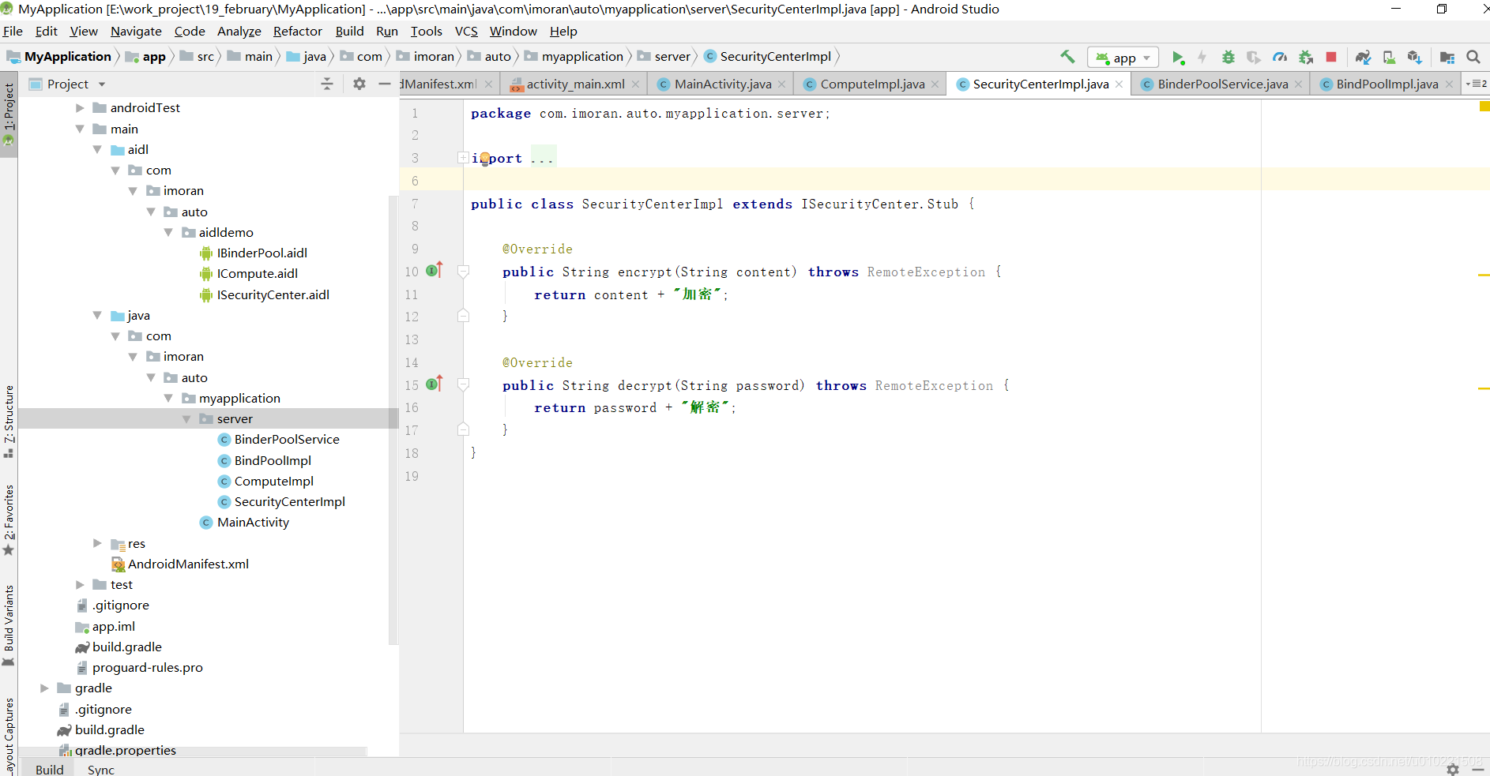This screenshot has width=1490, height=776.
Task: Open the Build tool window tab
Action: [49, 769]
